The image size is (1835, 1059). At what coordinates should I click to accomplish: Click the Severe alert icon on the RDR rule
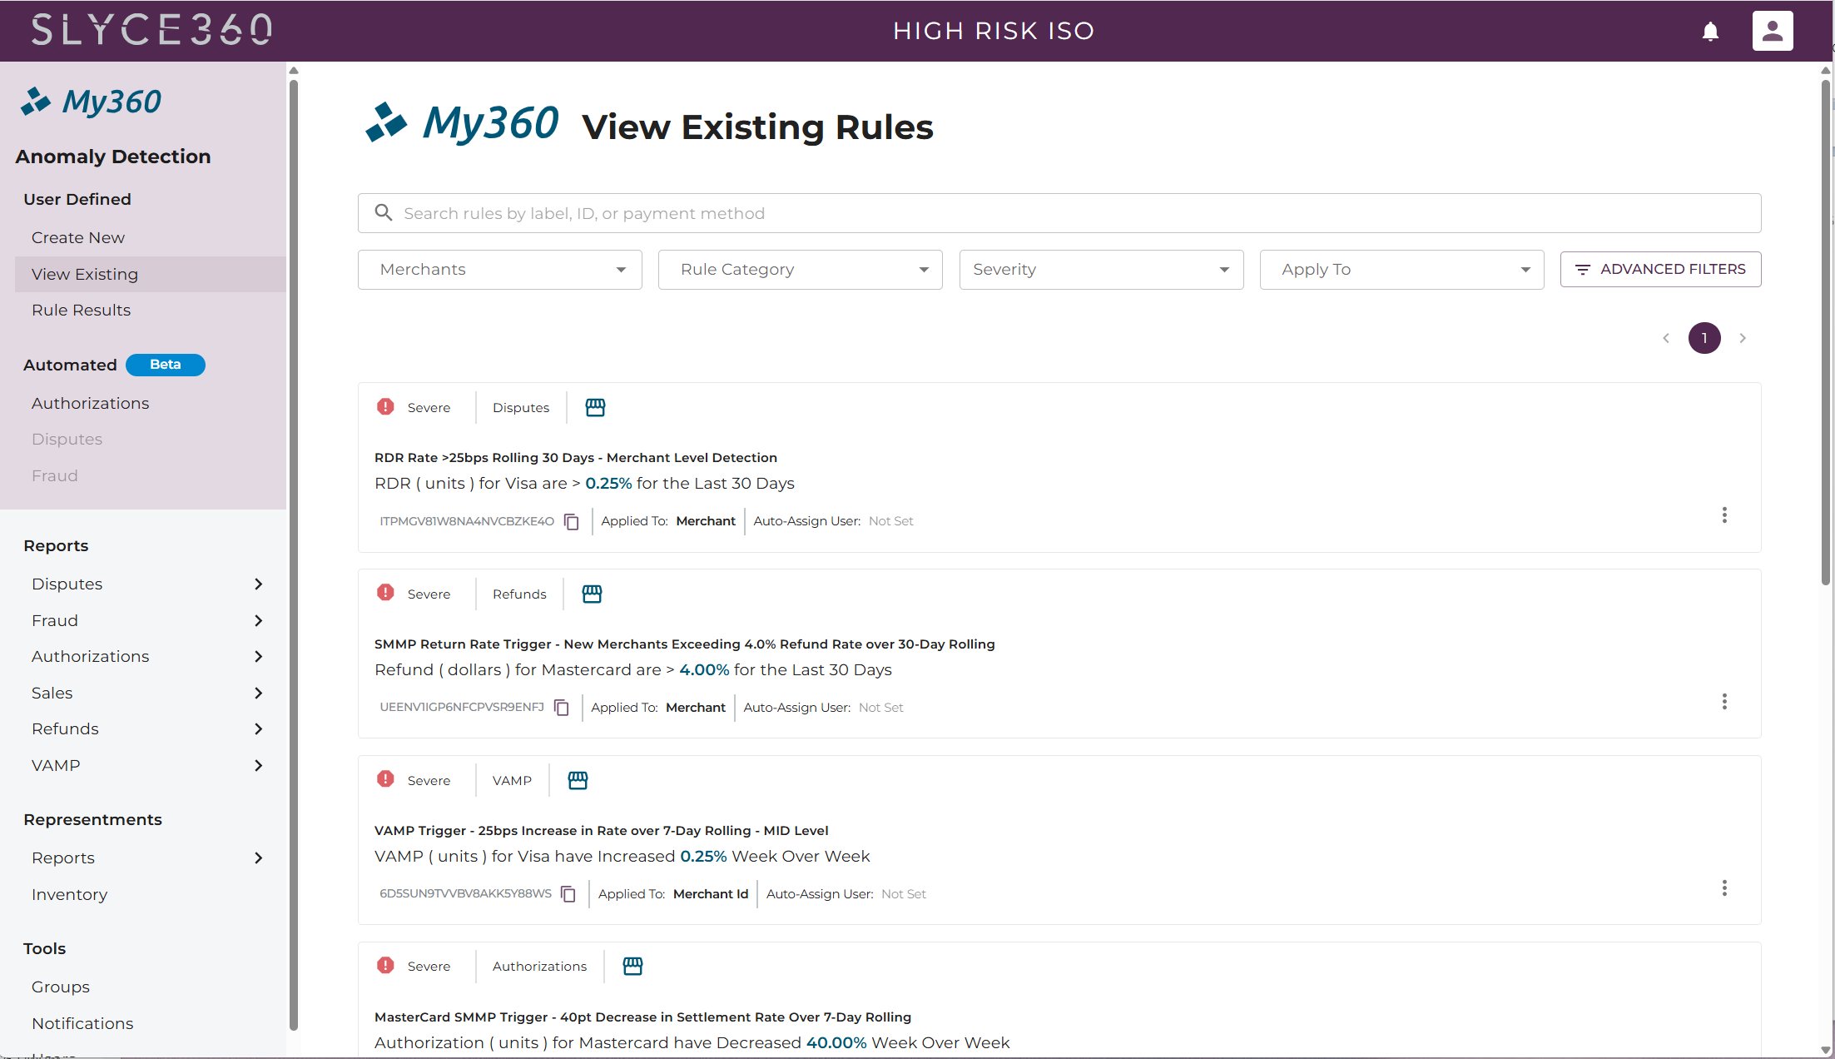(x=385, y=406)
